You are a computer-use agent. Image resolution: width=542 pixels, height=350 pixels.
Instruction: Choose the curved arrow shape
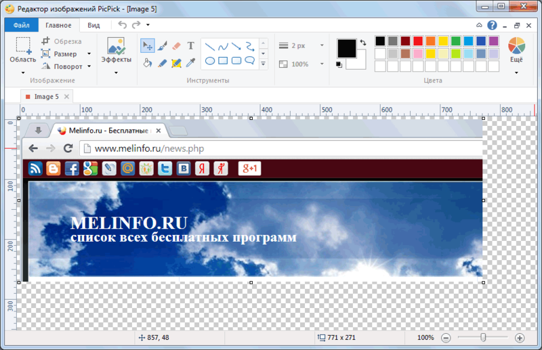pyautogui.click(x=249, y=46)
